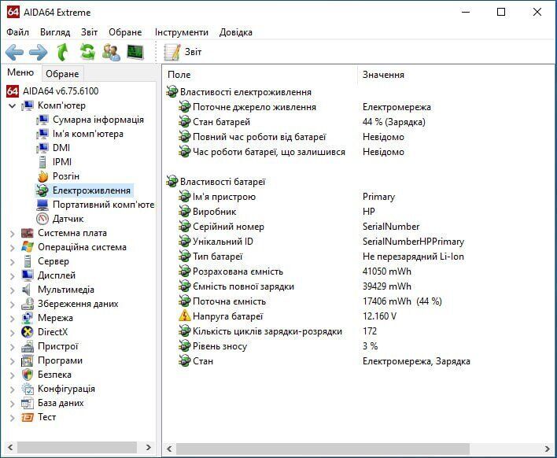The height and width of the screenshot is (458, 557).
Task: Open the Датчик sensor item
Action: click(x=68, y=219)
